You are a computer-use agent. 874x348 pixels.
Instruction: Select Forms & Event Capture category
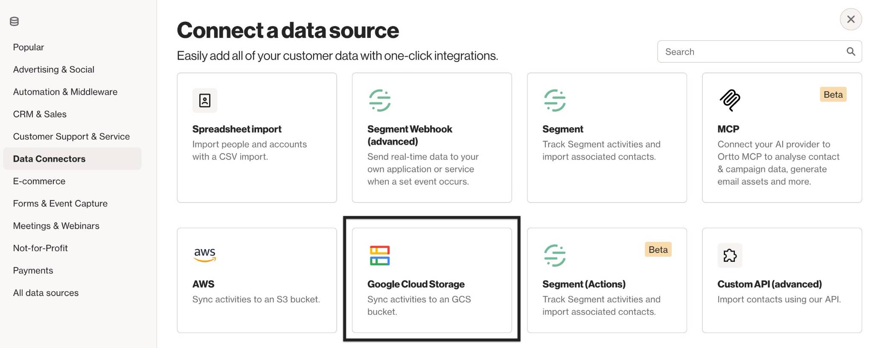tap(60, 203)
